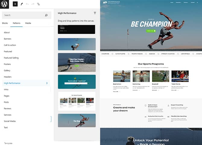Click the Home link in site navigation
Viewport: 202px width, 145px height.
[x=172, y=2]
